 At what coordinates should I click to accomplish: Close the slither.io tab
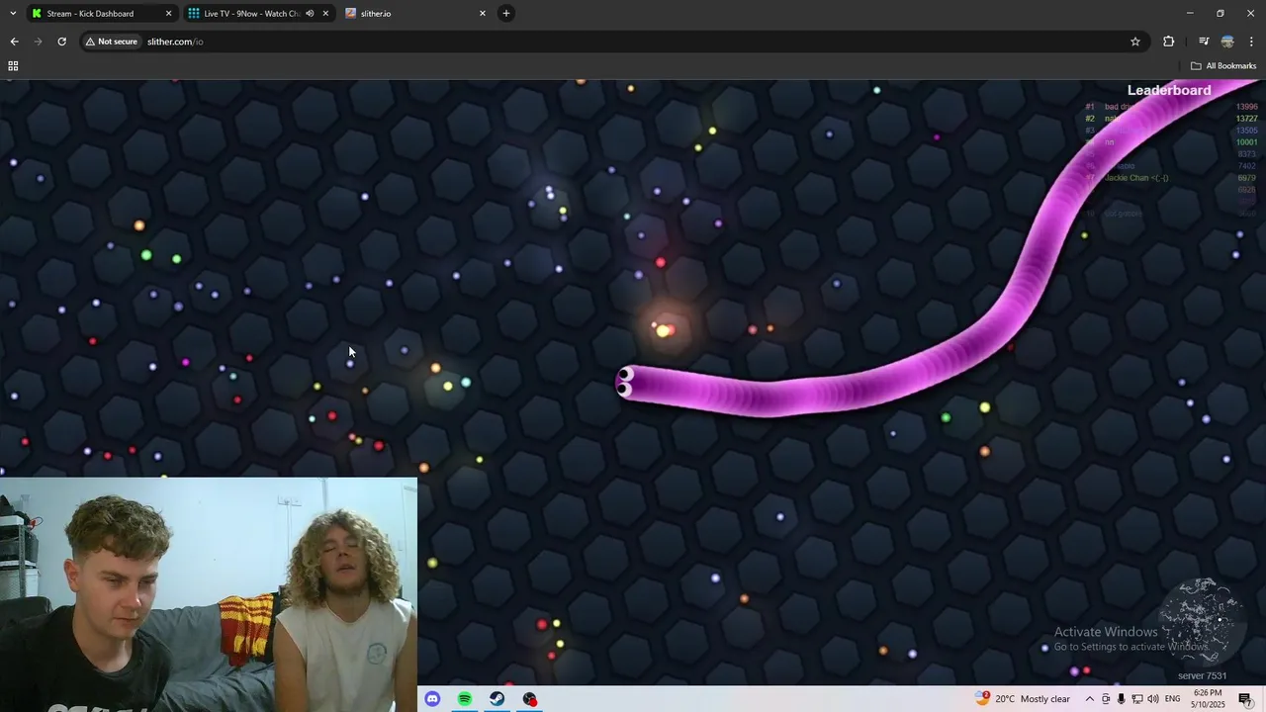coord(483,14)
